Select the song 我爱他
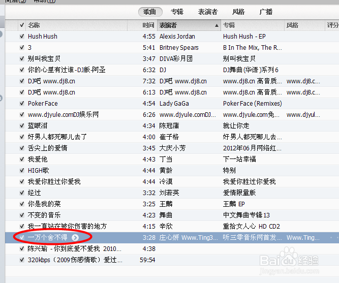339x283 pixels. click(38, 160)
